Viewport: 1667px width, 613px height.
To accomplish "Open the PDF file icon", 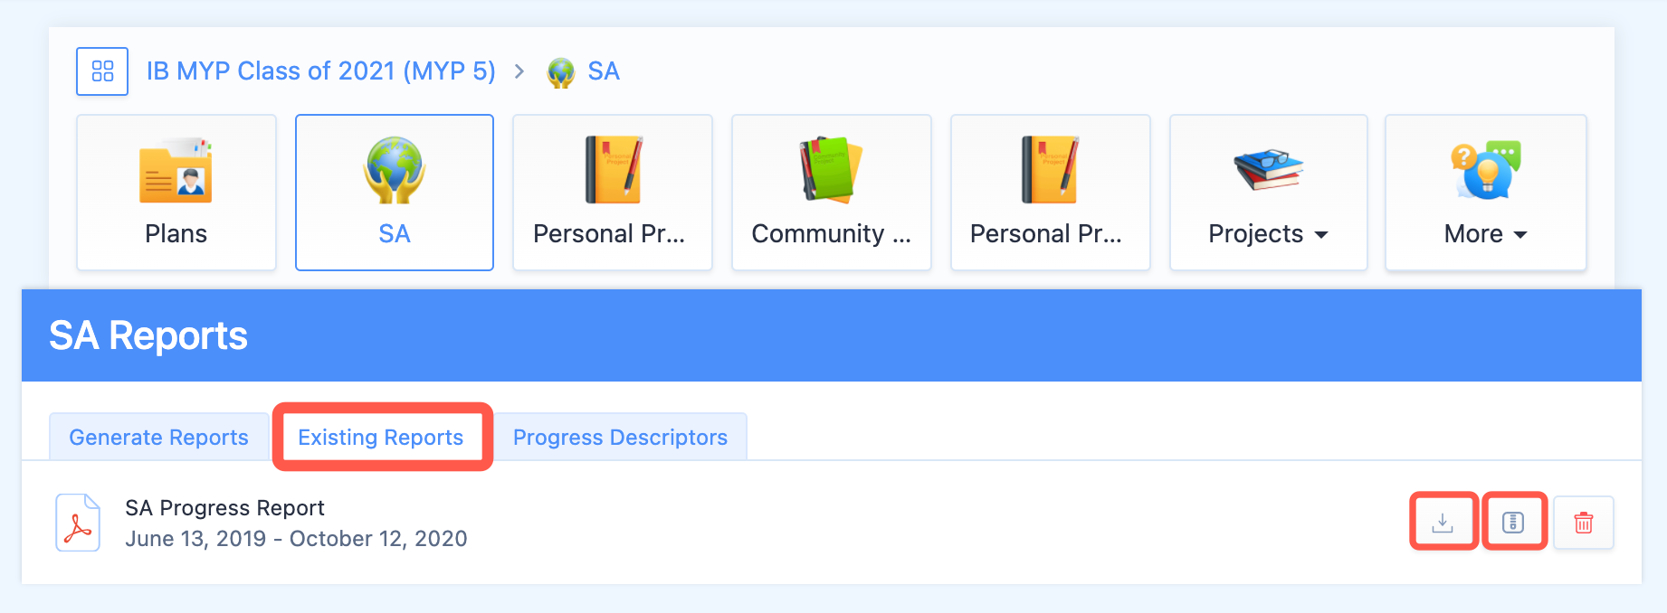I will point(78,523).
